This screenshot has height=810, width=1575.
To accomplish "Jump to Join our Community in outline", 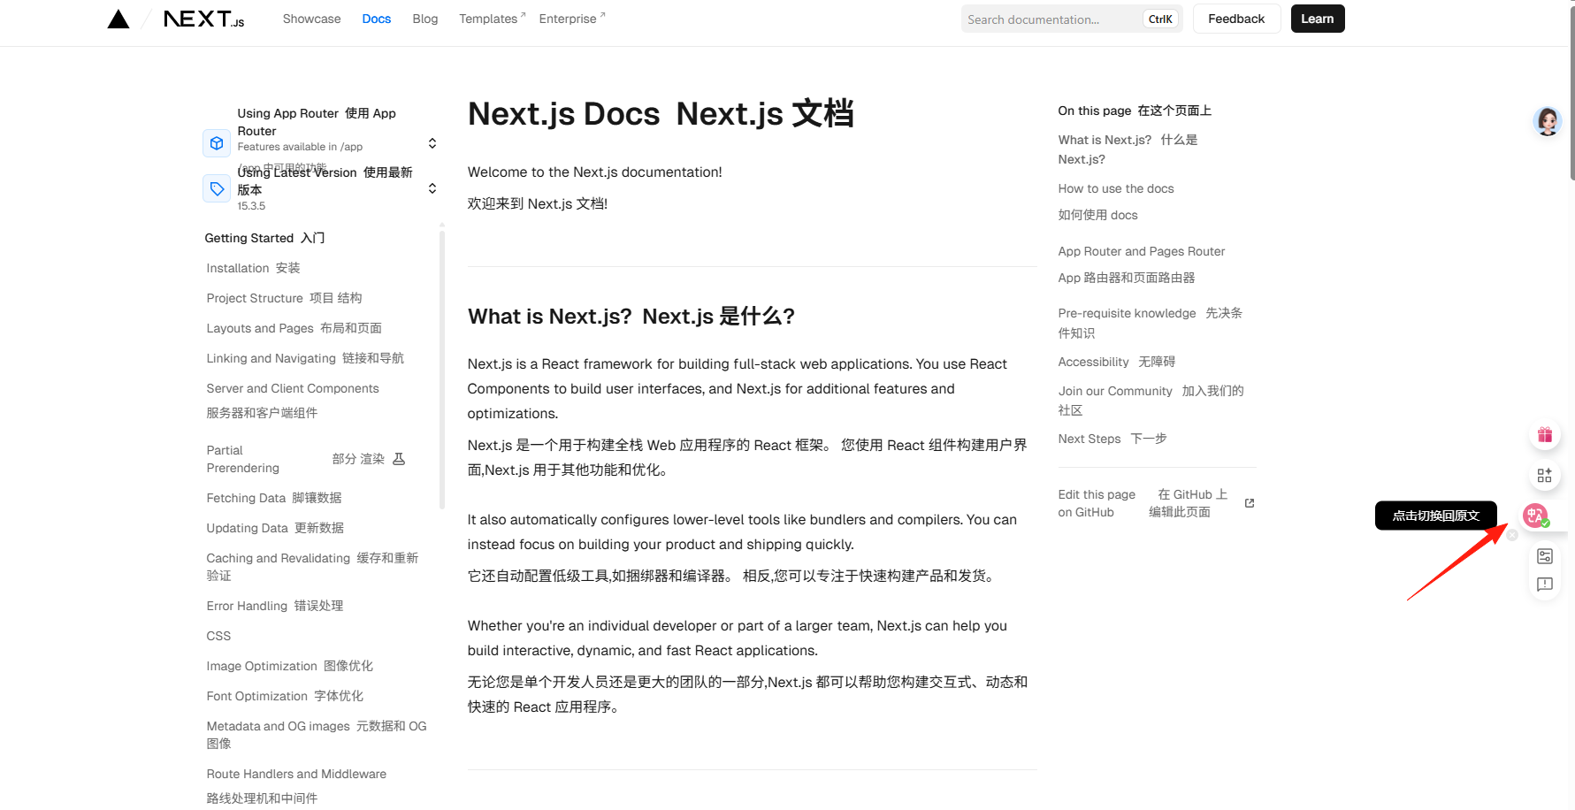I will click(x=1151, y=401).
